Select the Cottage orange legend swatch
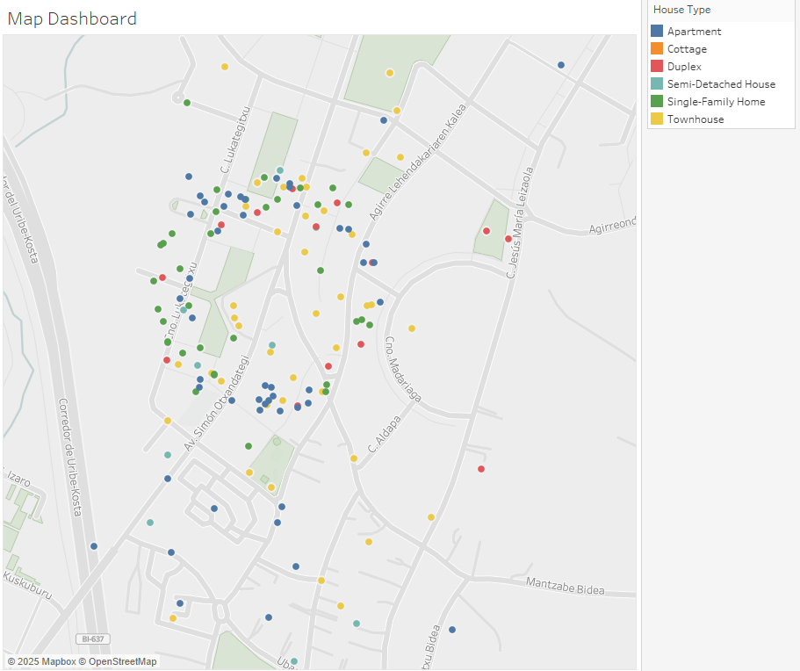This screenshot has width=800, height=671. [657, 49]
